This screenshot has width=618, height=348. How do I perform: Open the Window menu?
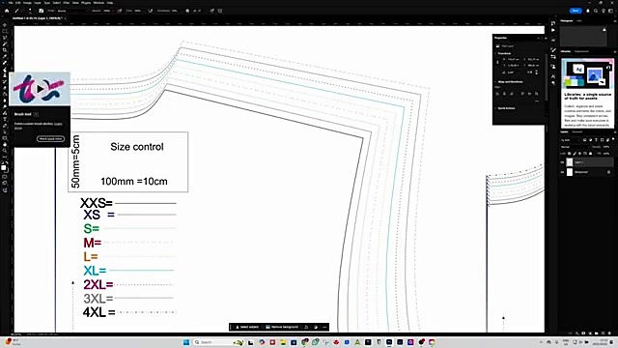(x=98, y=2)
